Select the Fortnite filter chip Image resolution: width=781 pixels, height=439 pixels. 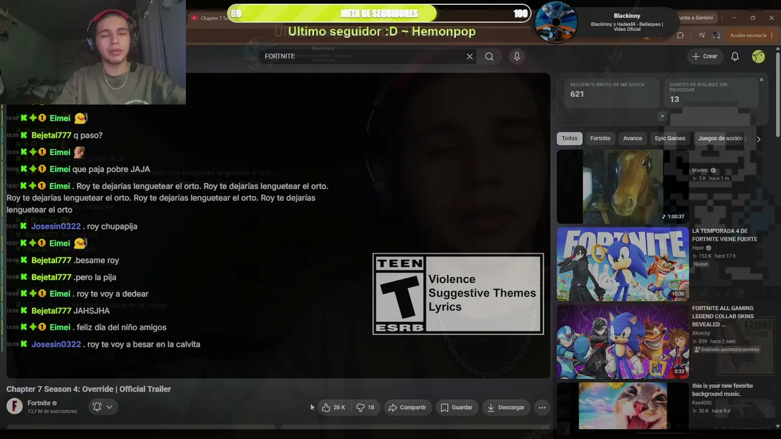600,138
